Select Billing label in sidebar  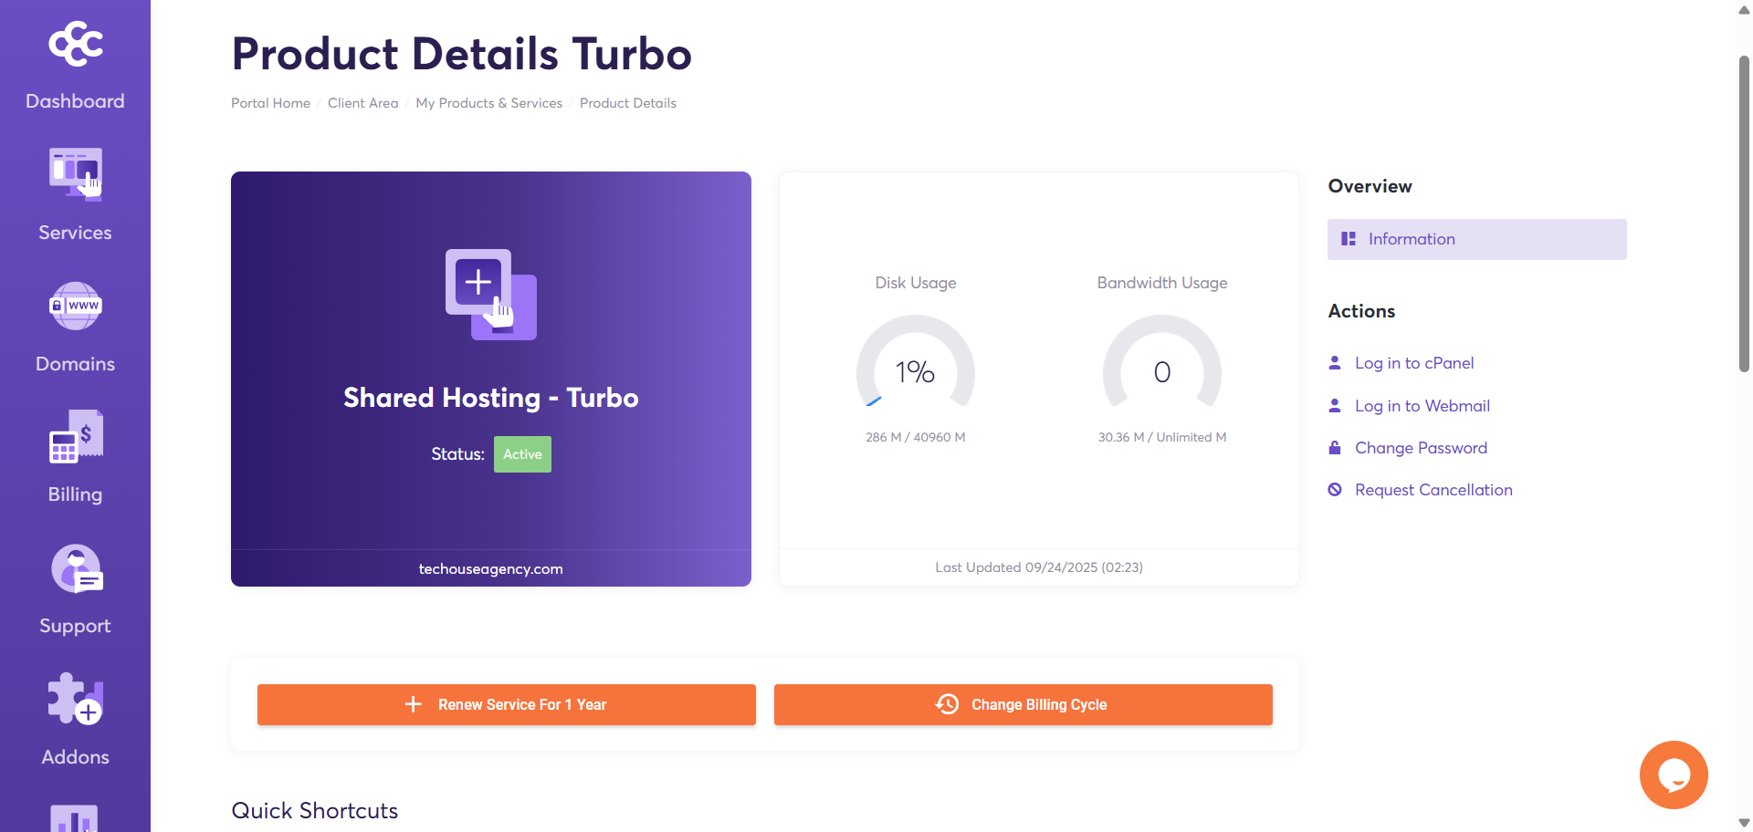tap(75, 494)
